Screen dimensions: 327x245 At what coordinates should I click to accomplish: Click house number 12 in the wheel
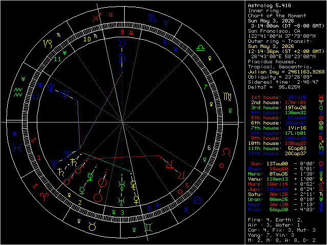(x=35, y=97)
